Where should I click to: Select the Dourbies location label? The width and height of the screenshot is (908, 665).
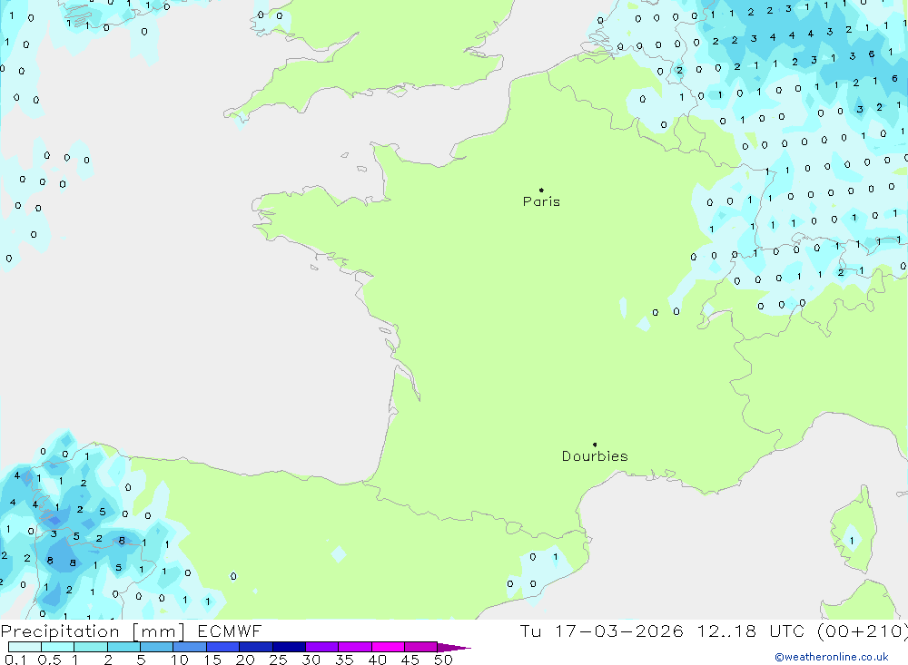[595, 456]
